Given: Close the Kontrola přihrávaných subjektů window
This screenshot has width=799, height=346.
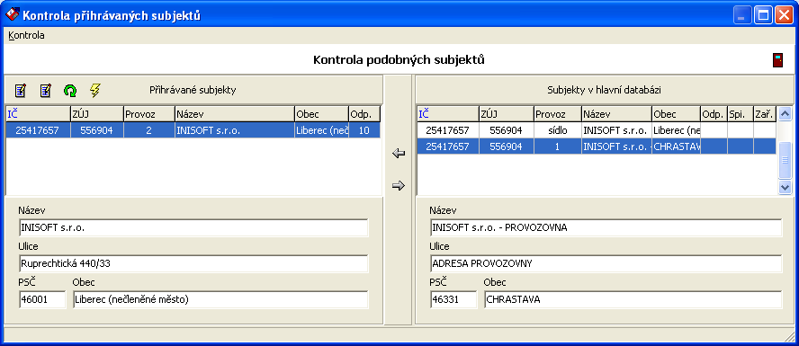Looking at the screenshot, I should point(784,16).
